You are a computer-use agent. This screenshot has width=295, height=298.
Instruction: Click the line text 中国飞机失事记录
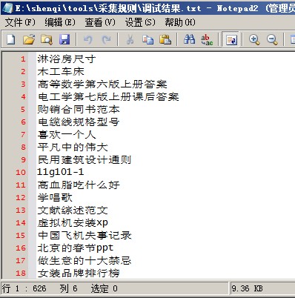click(84, 235)
